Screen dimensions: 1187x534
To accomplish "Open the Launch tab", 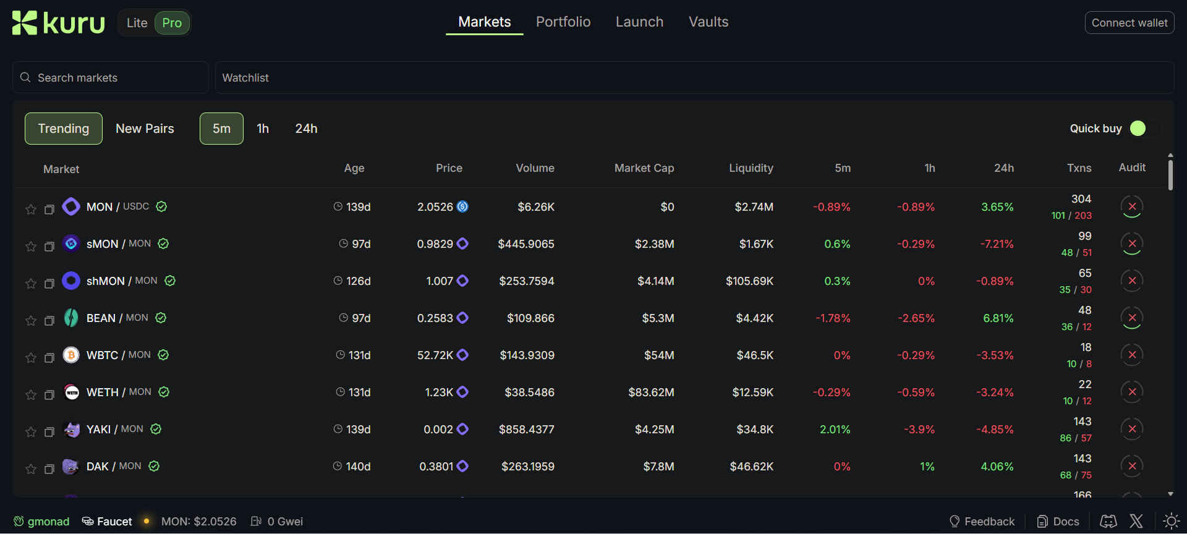I will click(639, 22).
